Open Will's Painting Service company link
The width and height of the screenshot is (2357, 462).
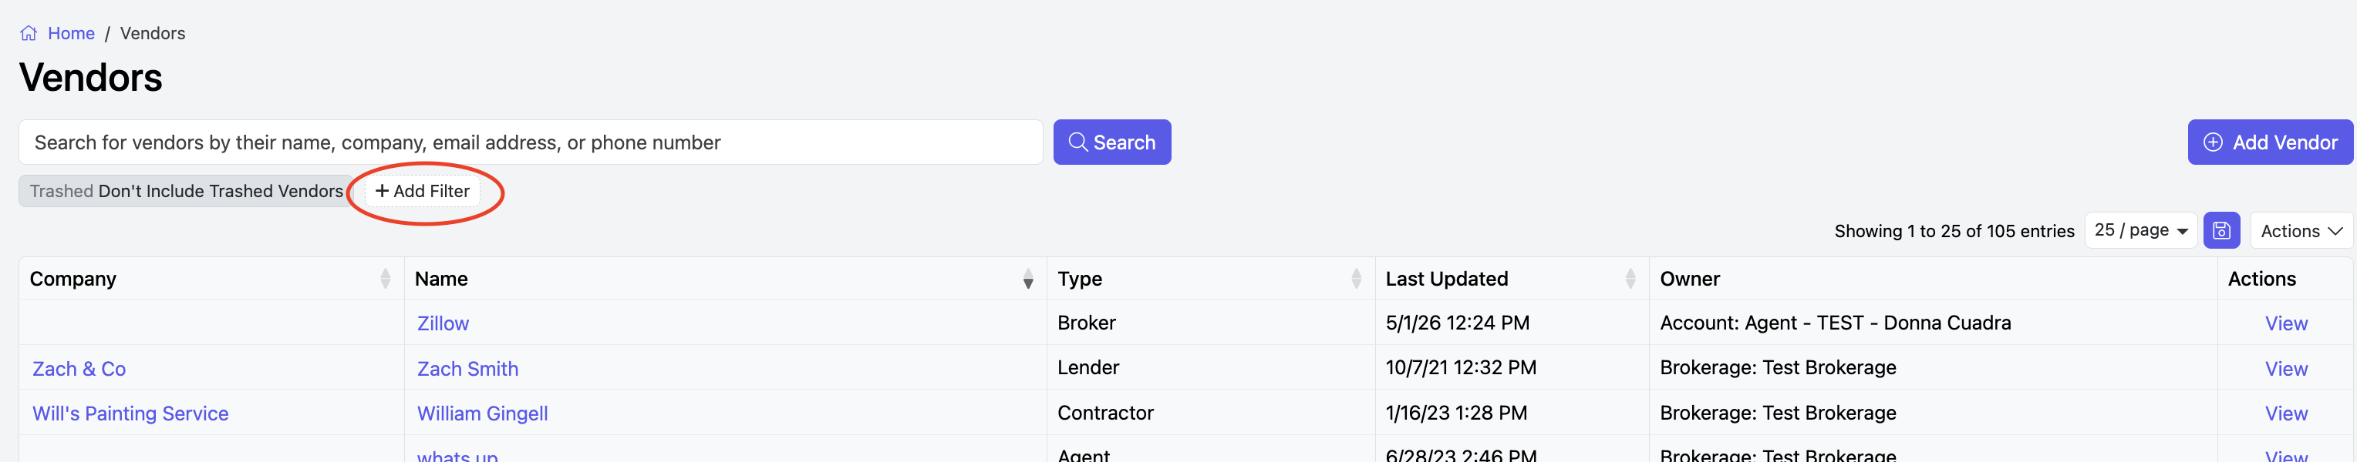click(x=131, y=413)
